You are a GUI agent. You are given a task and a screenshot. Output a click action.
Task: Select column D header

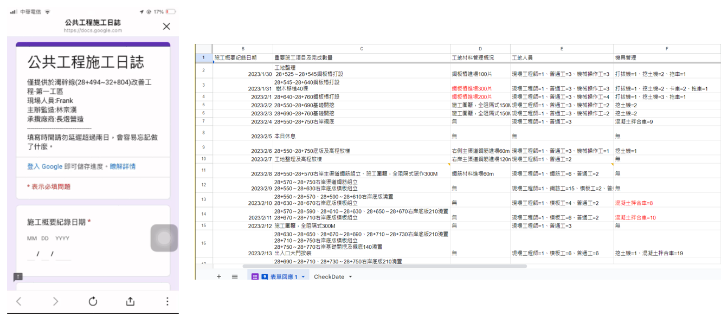tap(480, 49)
